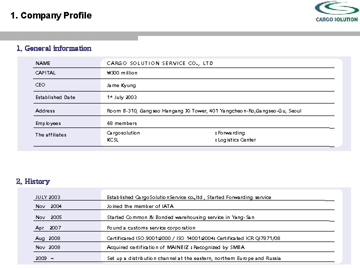Select the 'Nov 2008' history date

click(48, 247)
